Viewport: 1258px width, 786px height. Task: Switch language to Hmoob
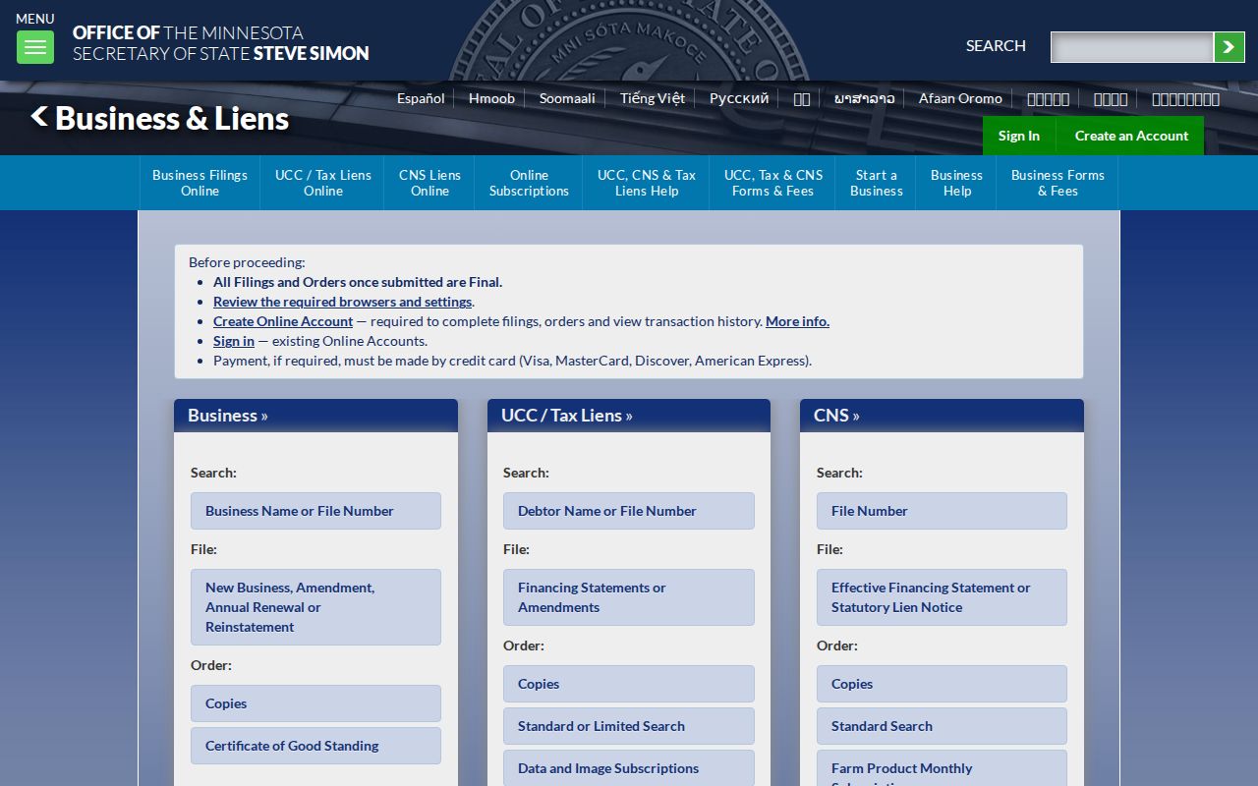[491, 98]
